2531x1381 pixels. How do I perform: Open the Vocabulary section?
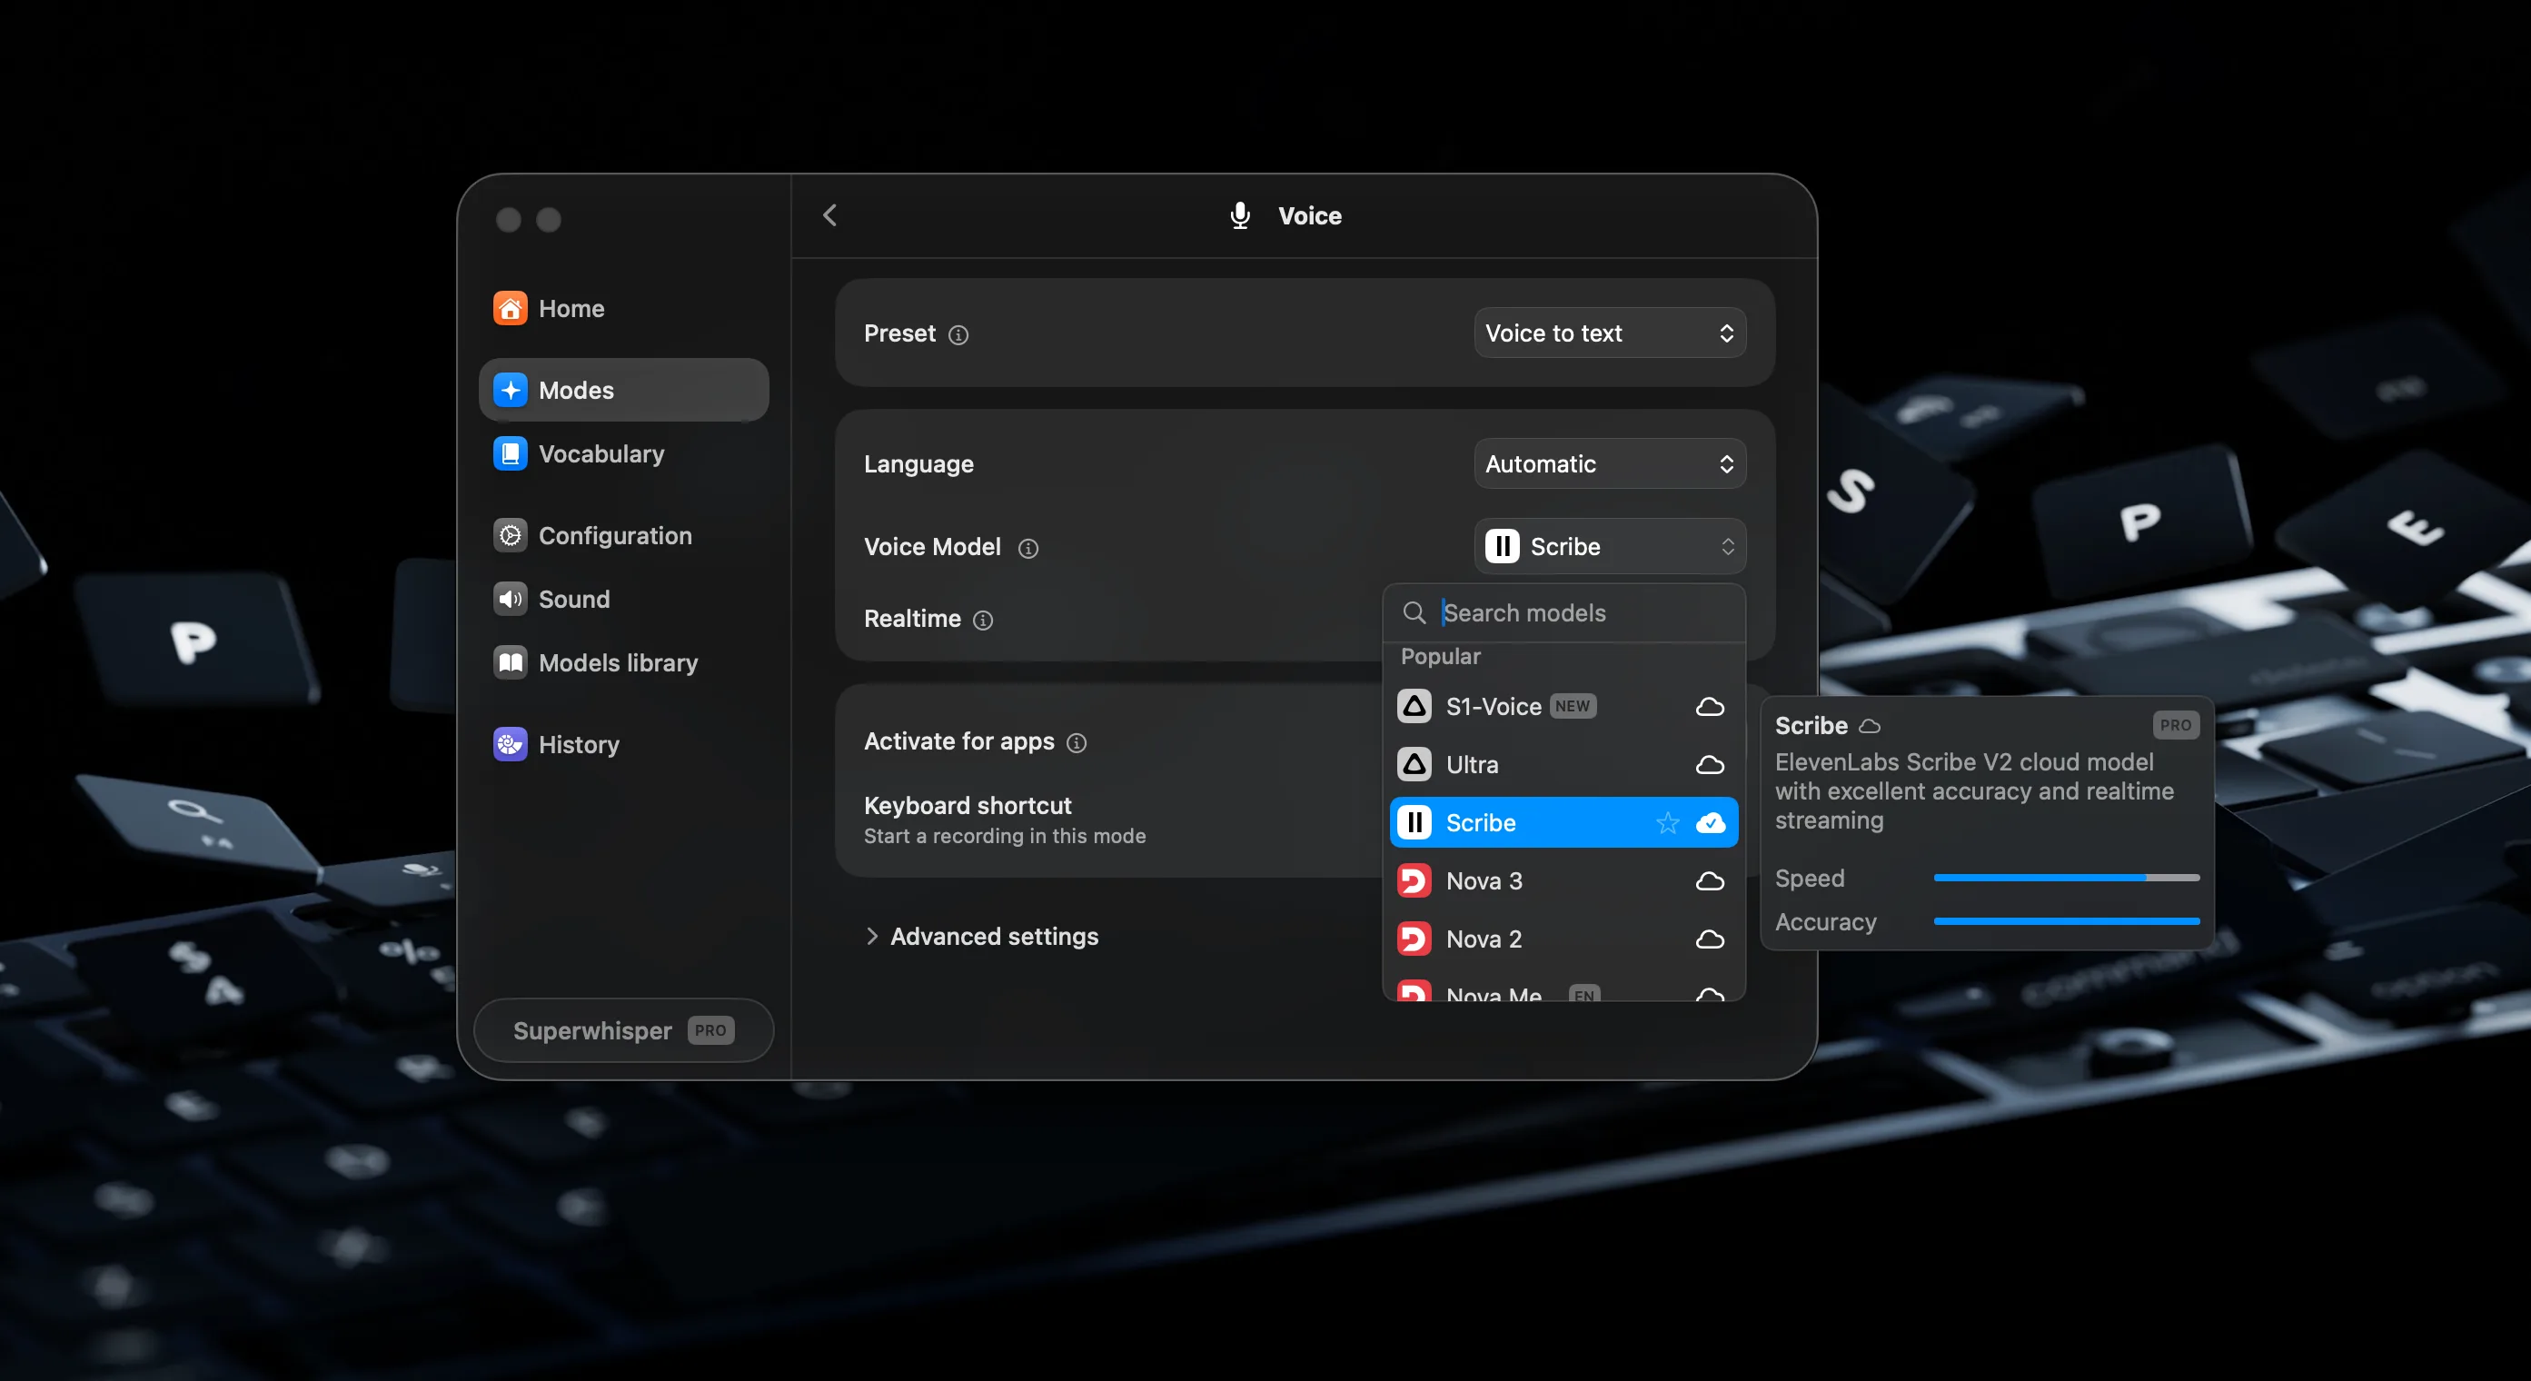(623, 454)
